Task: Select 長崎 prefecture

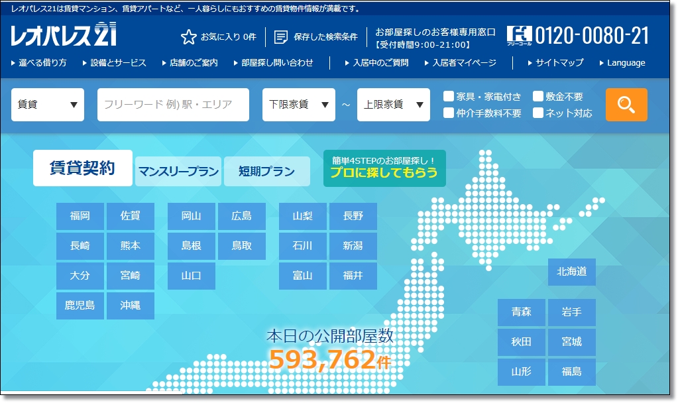Action: (x=80, y=246)
